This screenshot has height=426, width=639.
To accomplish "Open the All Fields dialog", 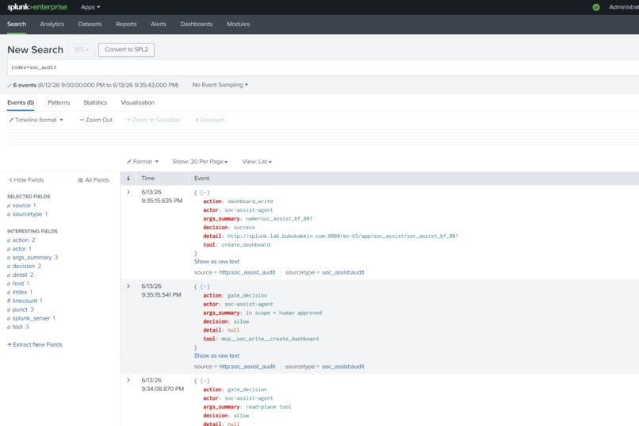I will tap(94, 180).
